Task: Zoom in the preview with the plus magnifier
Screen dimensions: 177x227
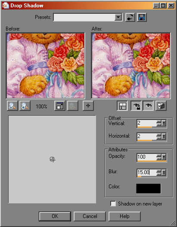Action: 25,106
